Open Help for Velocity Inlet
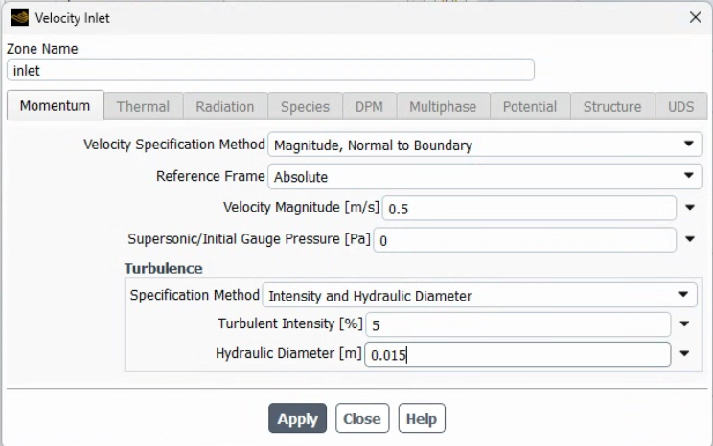Viewport: 713px width, 446px height. (422, 419)
